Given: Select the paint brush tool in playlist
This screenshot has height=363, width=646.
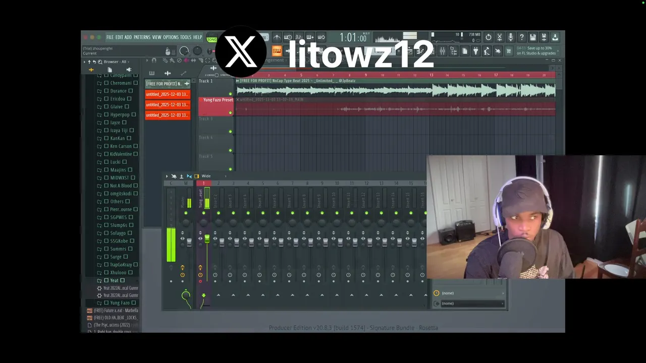Looking at the screenshot, I should click(172, 60).
